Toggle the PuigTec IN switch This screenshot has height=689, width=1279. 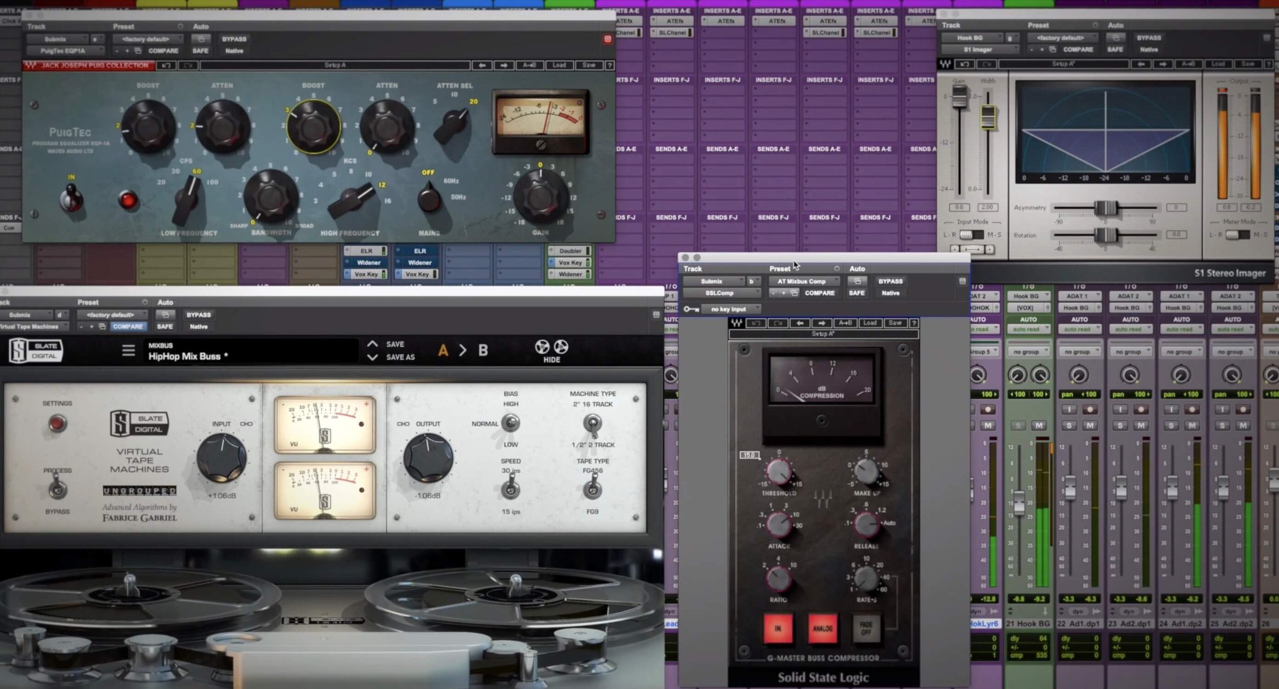click(x=72, y=198)
